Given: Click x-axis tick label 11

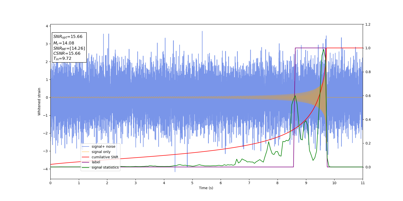Looking at the screenshot, I should pos(363,183).
